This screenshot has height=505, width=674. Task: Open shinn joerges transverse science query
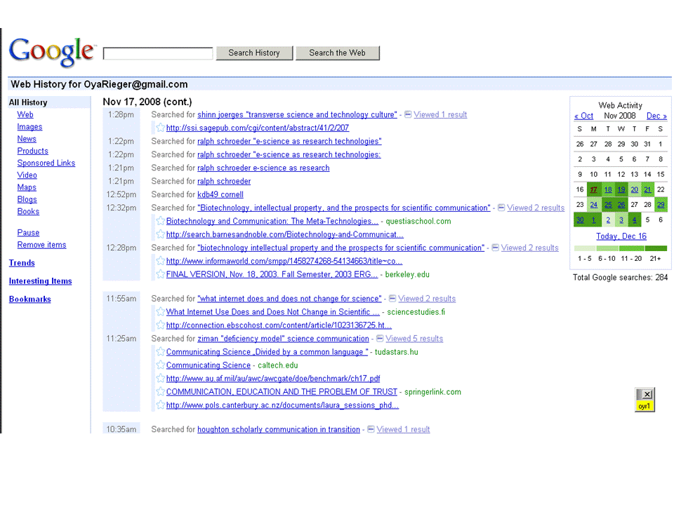tap(297, 114)
